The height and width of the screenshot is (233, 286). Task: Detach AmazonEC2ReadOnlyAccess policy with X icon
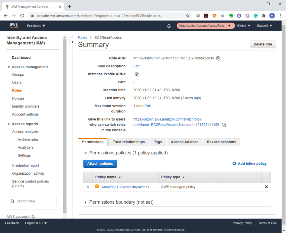click(266, 187)
